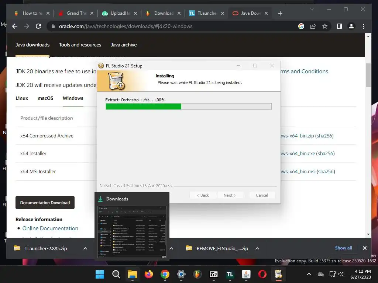Click the Downloads window preview thumbnail
Viewport: 378px width, 283px height.
[x=132, y=232]
